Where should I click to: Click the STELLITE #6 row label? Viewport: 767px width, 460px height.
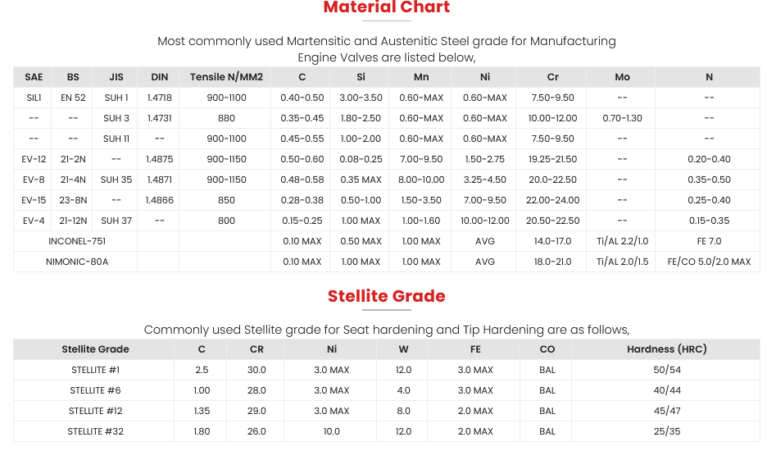point(96,390)
